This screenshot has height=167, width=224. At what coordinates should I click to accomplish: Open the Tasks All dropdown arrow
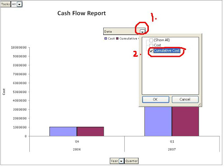[19, 4]
